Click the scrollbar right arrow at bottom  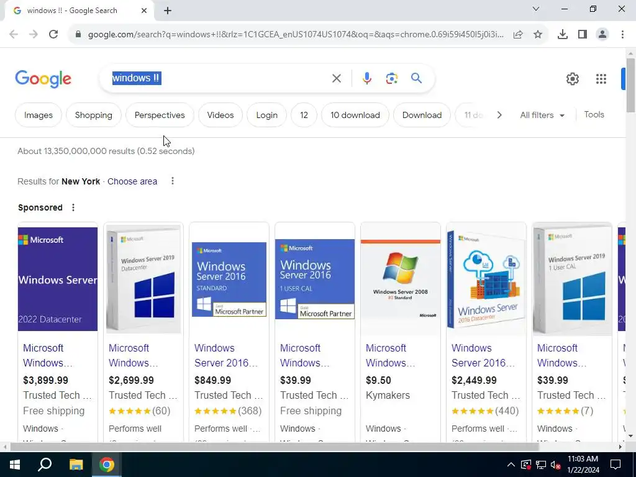click(620, 447)
